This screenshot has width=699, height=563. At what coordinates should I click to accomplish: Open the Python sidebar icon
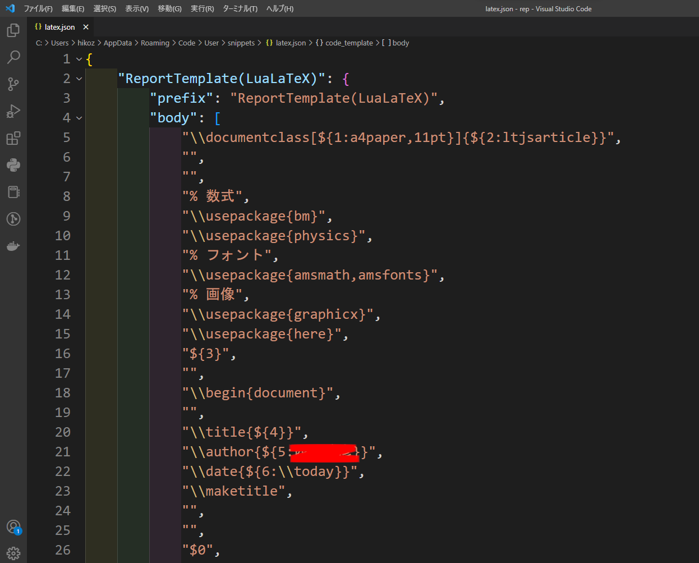13,165
